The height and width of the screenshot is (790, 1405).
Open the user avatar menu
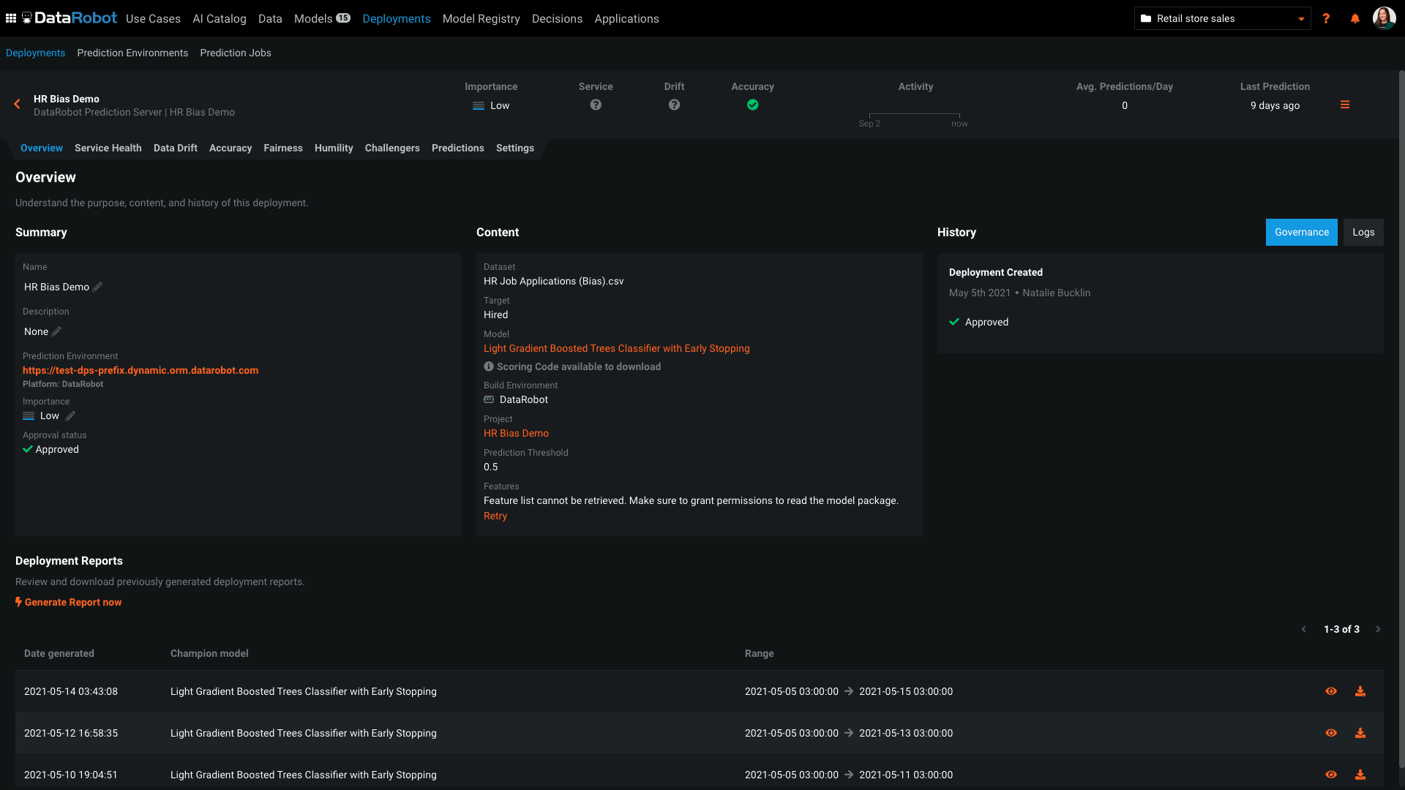[1384, 18]
